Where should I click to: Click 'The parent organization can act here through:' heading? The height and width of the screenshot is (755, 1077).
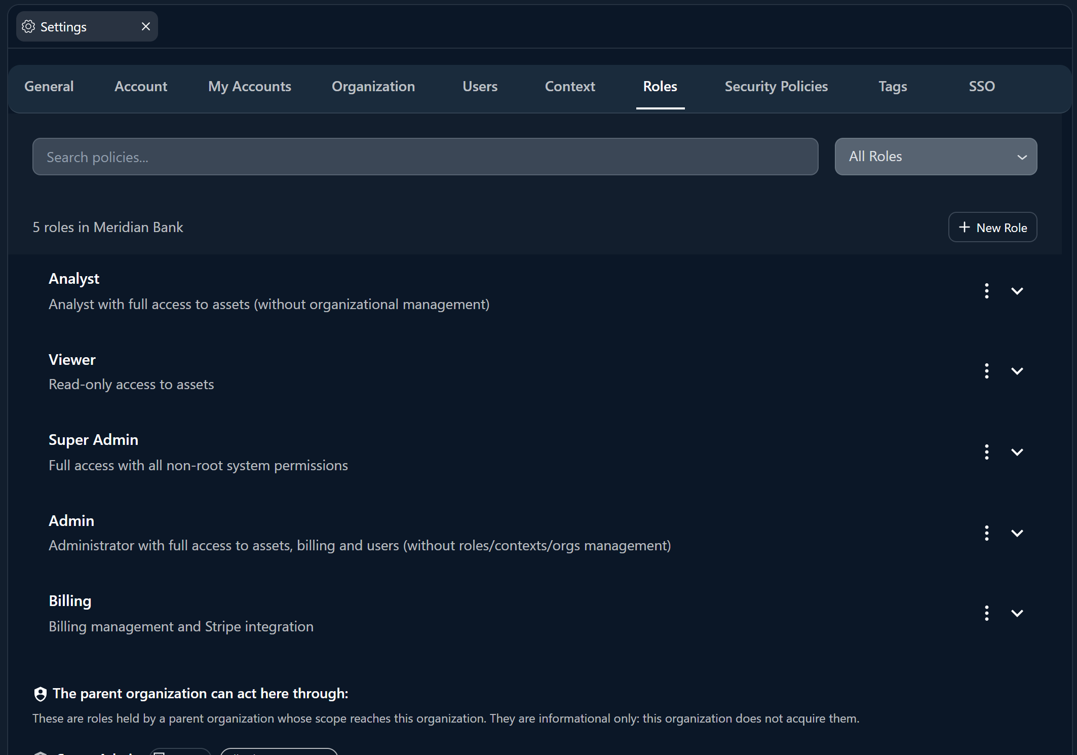click(201, 694)
